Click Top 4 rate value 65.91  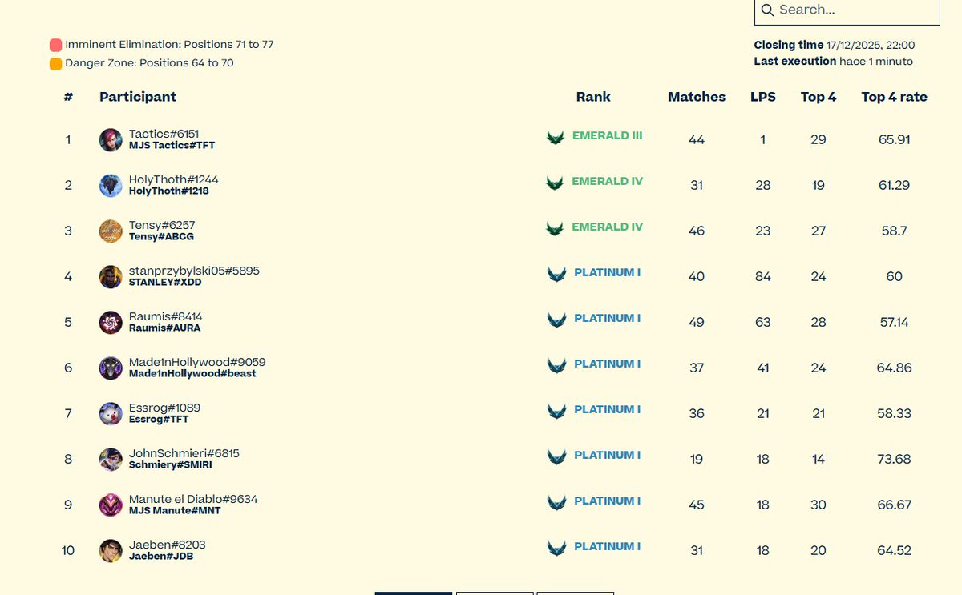pos(895,139)
